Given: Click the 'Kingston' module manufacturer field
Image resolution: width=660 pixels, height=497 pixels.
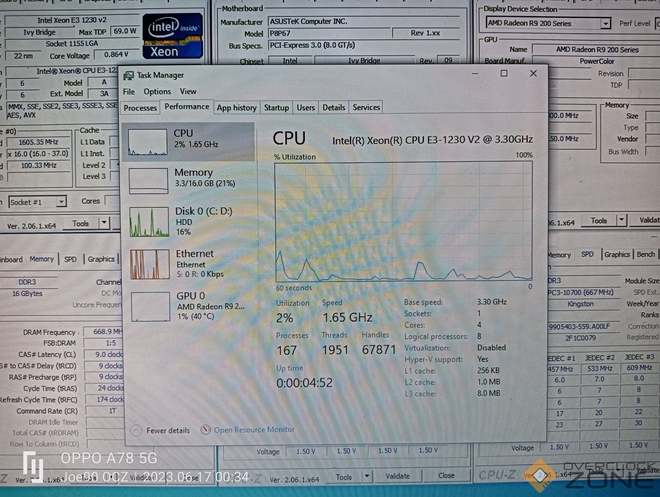Looking at the screenshot, I should click(x=580, y=304).
